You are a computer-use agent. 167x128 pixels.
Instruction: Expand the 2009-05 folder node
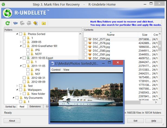pos(21,42)
